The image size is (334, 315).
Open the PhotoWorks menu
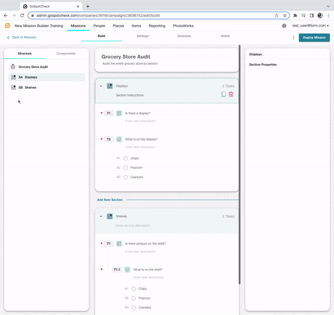183,26
